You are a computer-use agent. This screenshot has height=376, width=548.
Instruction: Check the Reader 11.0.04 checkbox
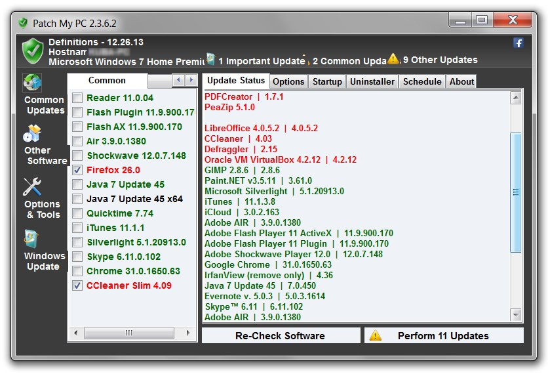pos(77,98)
